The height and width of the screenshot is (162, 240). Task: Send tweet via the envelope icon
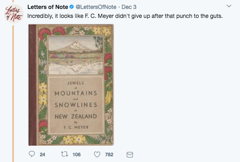point(130,155)
